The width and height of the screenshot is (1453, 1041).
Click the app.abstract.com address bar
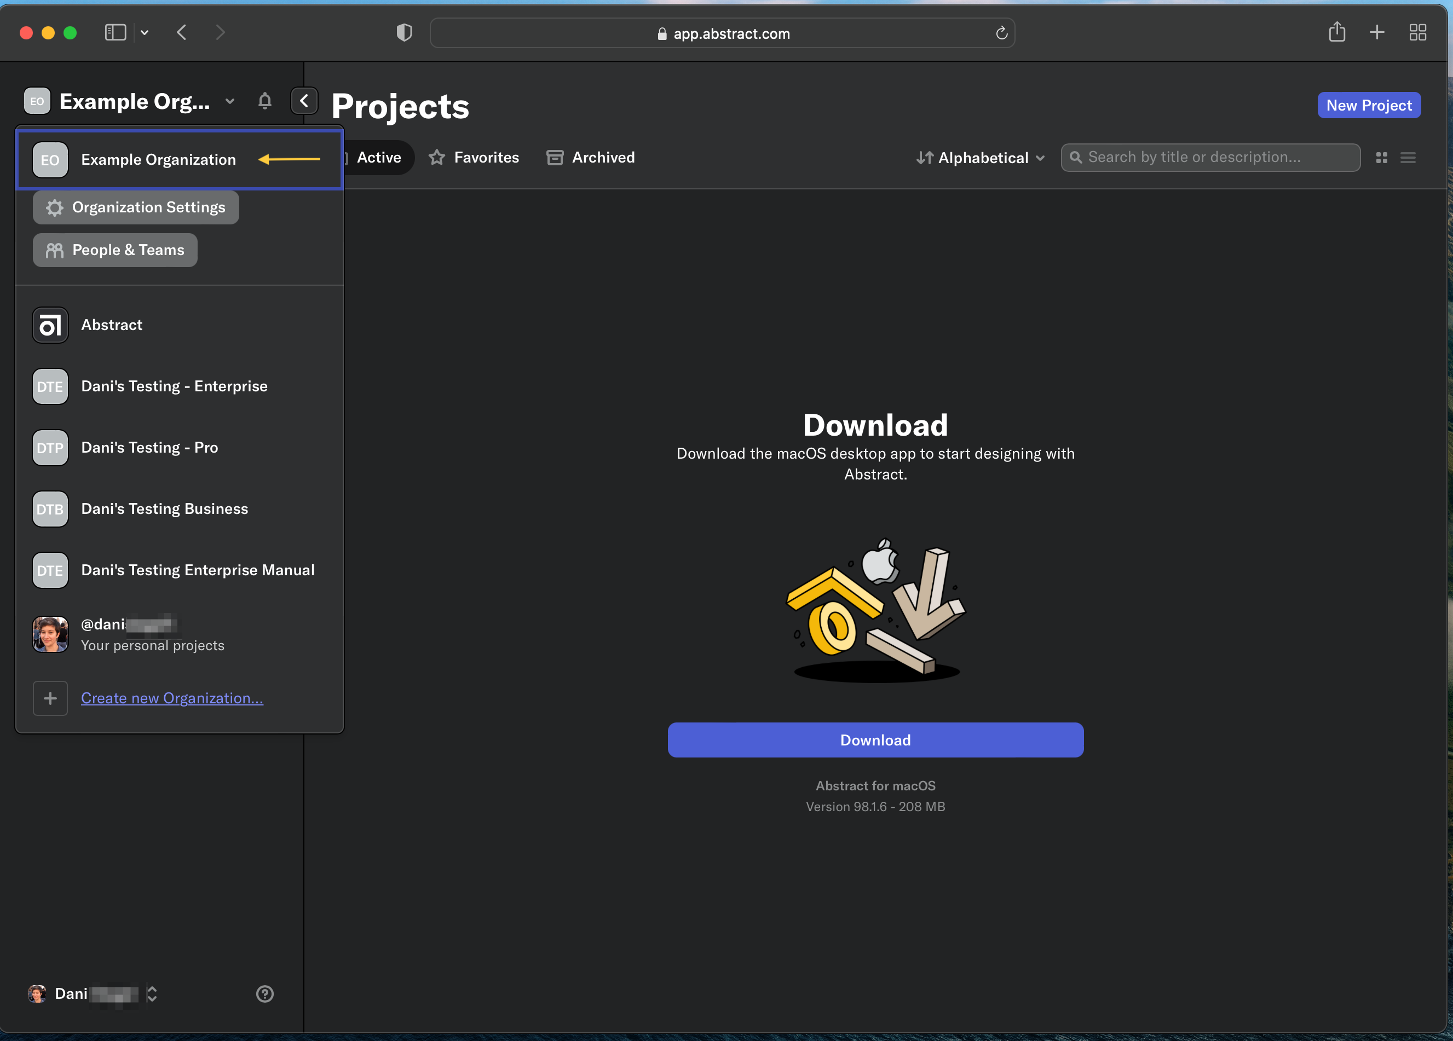tap(722, 33)
